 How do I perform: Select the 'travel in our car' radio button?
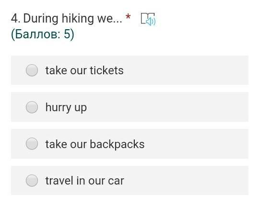click(32, 181)
